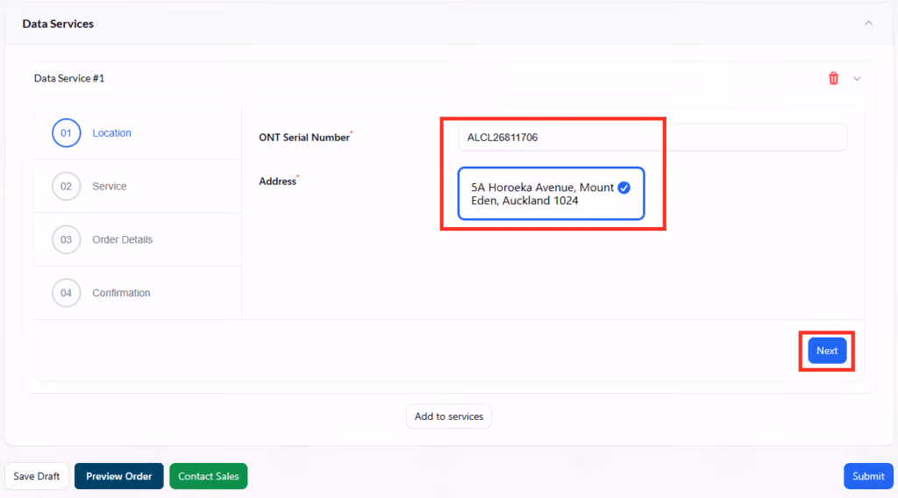Select step 02 circle
Screen dimensions: 898x498
pyautogui.click(x=67, y=186)
